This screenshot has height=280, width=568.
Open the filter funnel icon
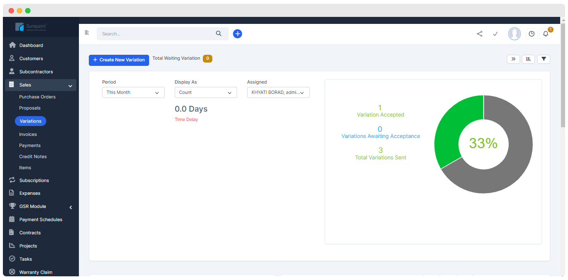coord(544,59)
